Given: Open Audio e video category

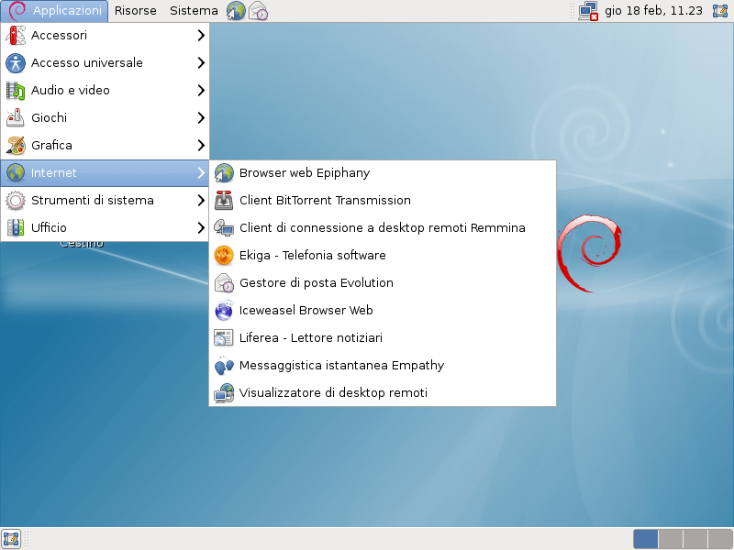Looking at the screenshot, I should [x=70, y=90].
